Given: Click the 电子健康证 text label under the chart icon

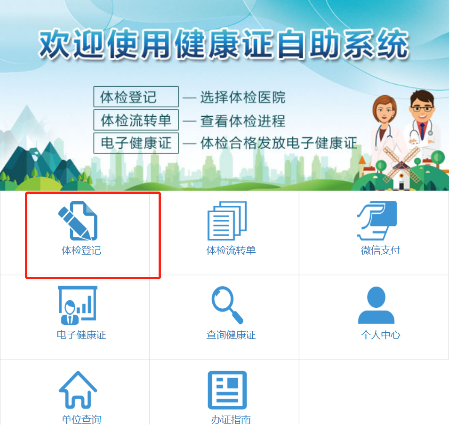Looking at the screenshot, I should [81, 335].
